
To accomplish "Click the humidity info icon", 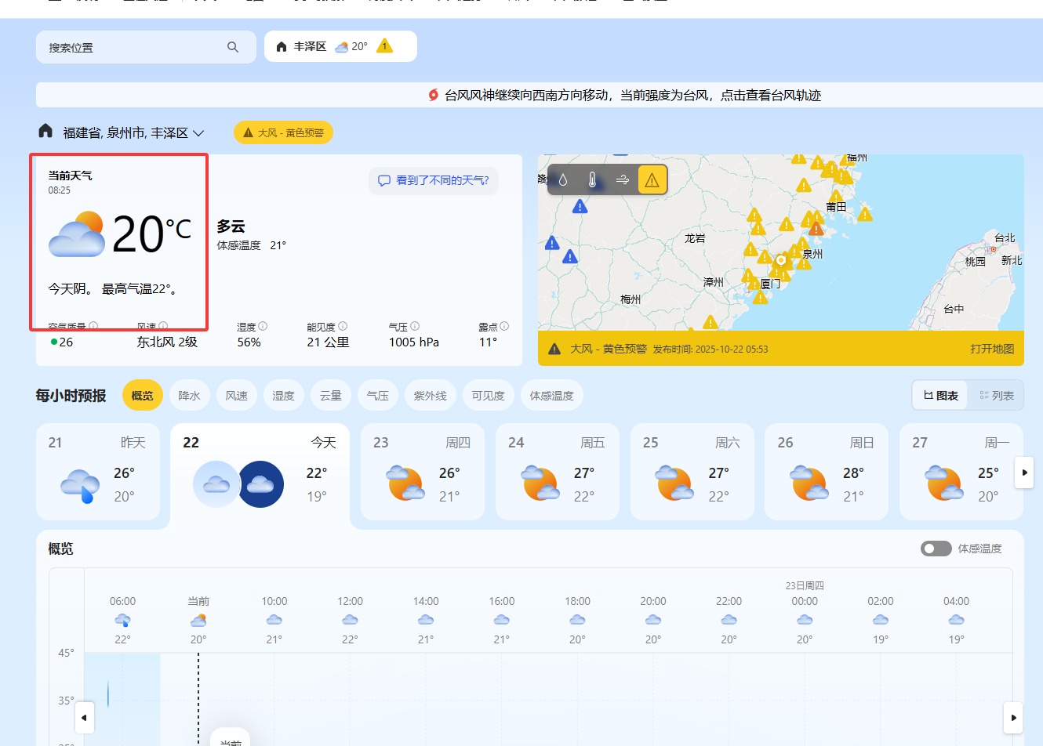I will pyautogui.click(x=263, y=326).
